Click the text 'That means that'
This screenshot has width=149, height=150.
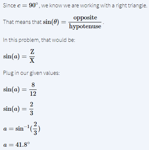(22, 22)
